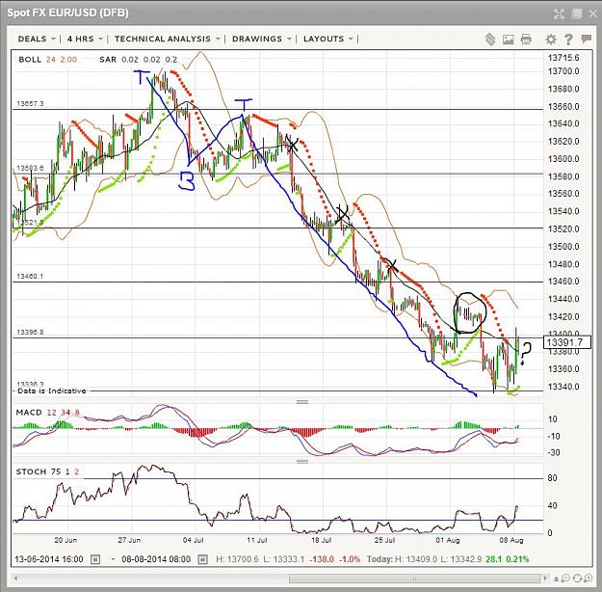Click the help question mark icon
602x592 pixels.
point(568,40)
